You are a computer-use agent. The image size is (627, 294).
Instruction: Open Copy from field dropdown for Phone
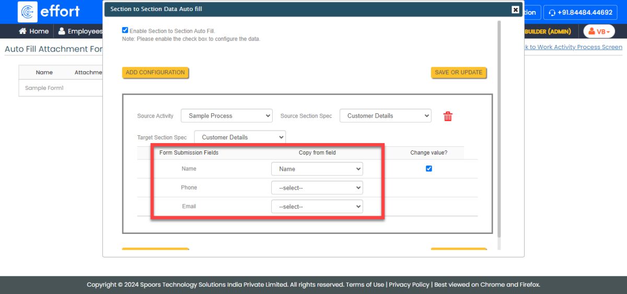(317, 188)
